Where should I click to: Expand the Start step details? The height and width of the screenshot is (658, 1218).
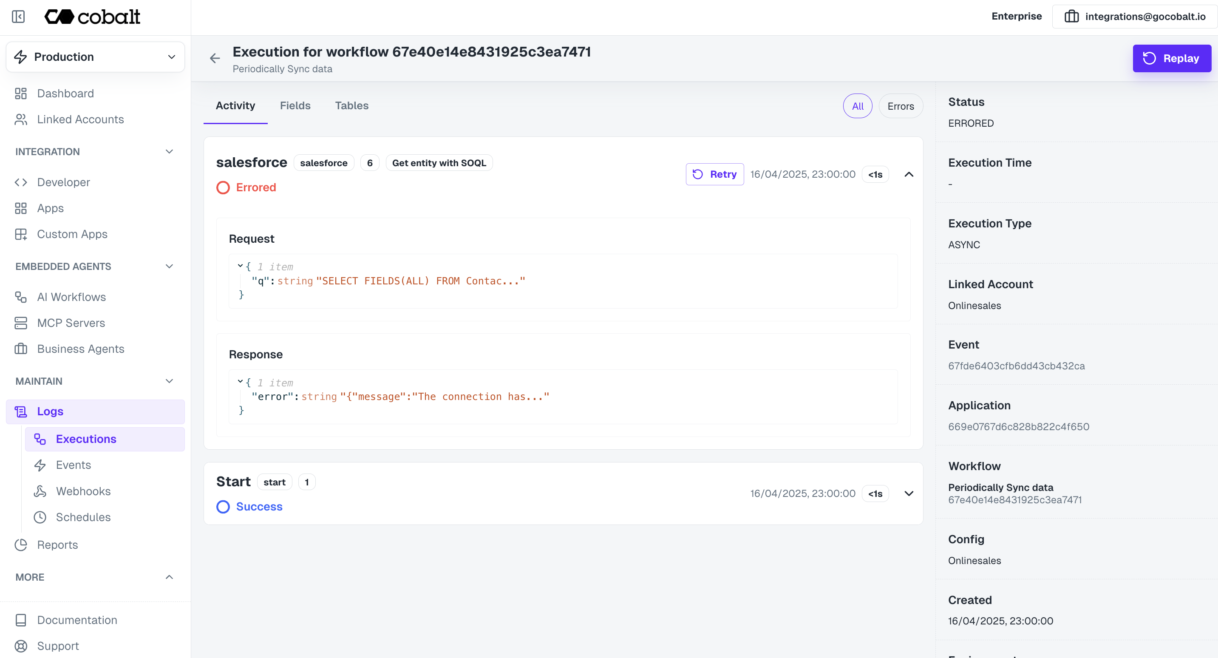click(x=909, y=493)
